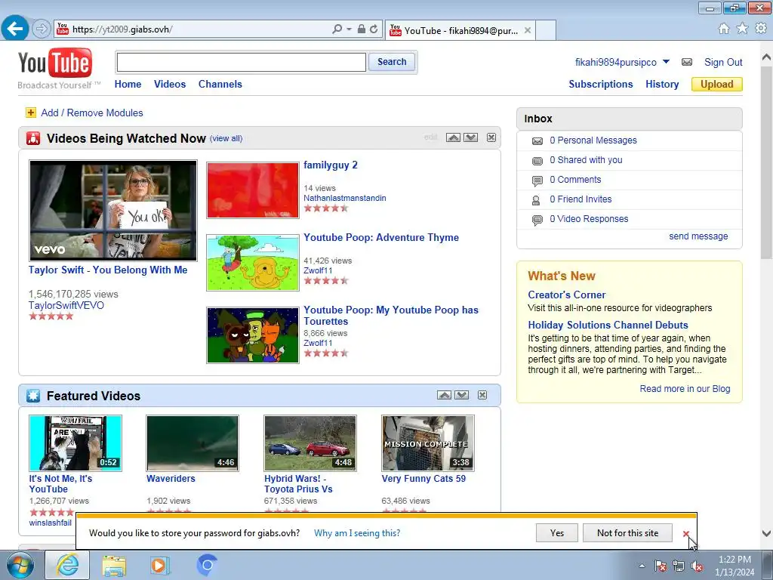Click the send message link
The width and height of the screenshot is (773, 580).
tap(698, 236)
